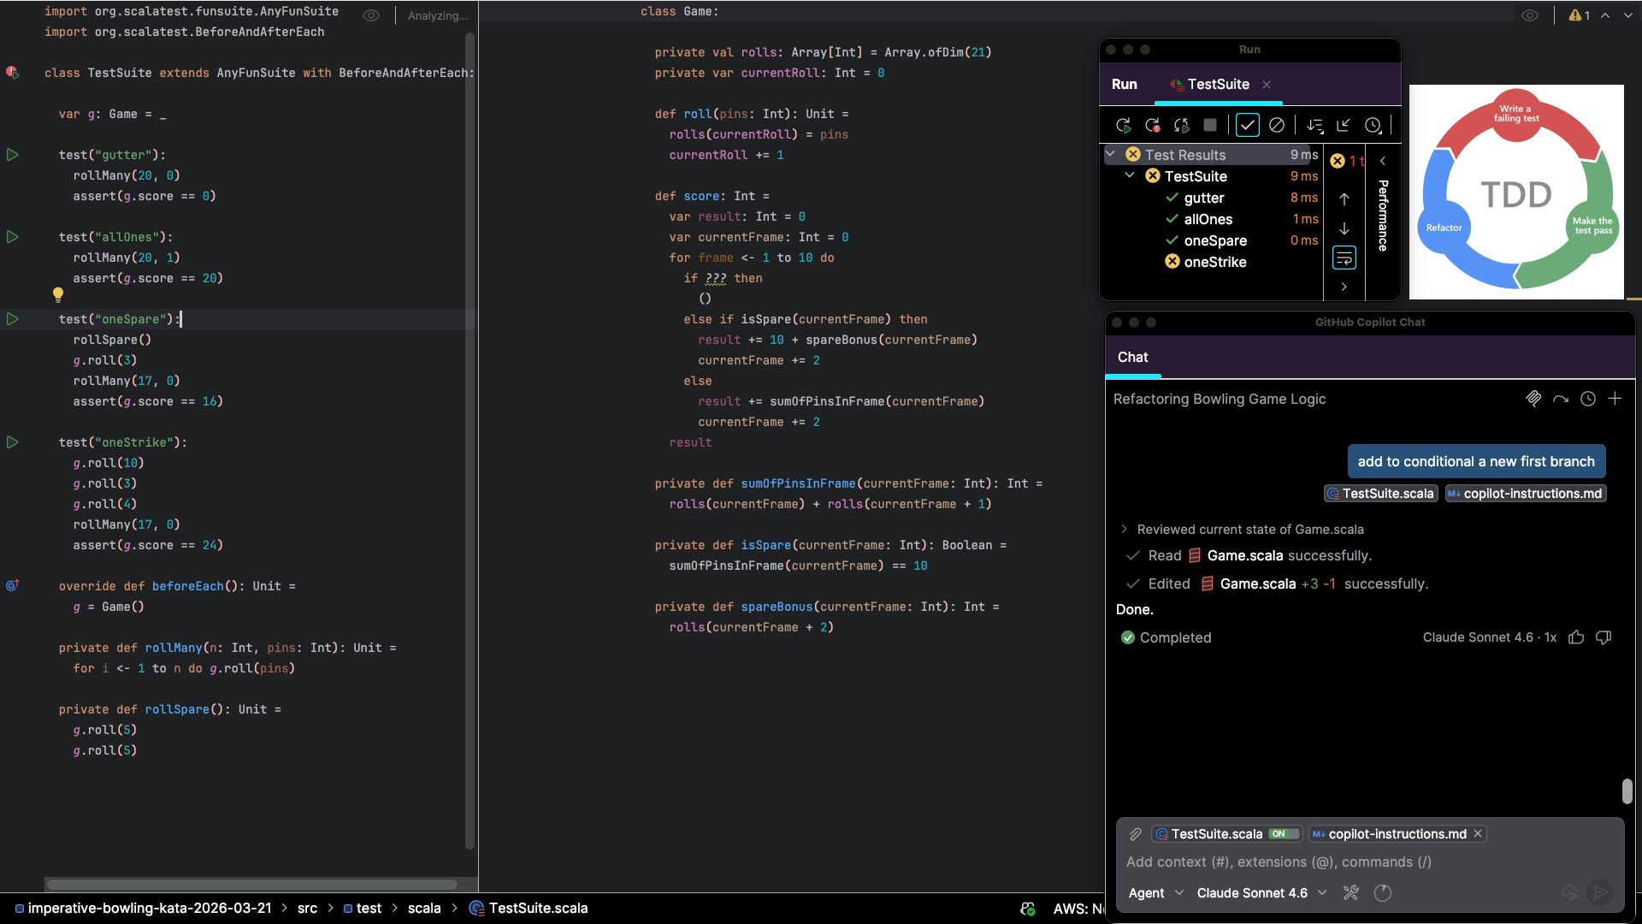Click the Rerun tests icon
1642x924 pixels.
1124,126
